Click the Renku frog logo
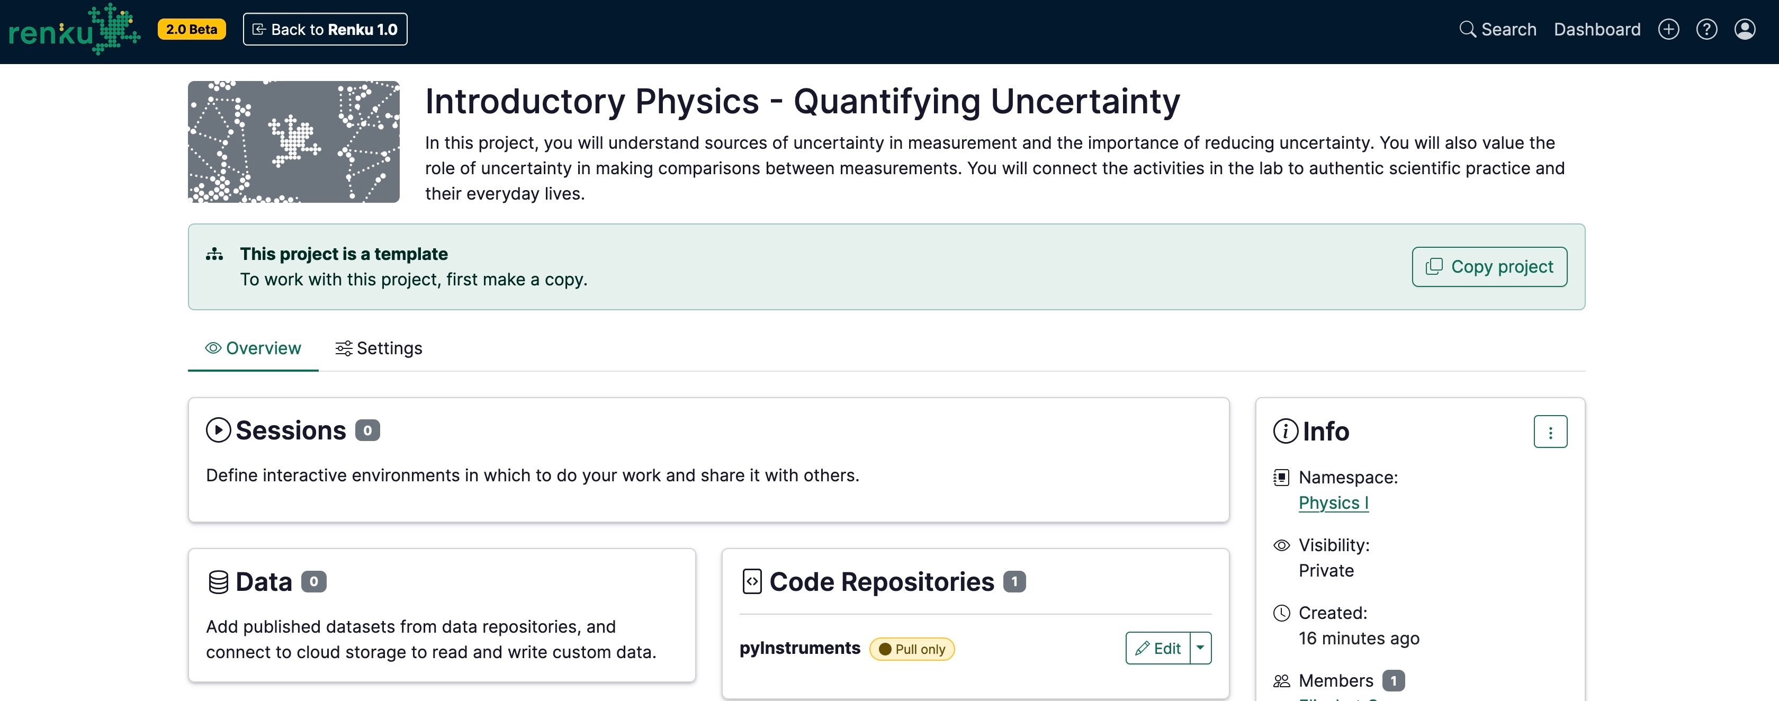The height and width of the screenshot is (701, 1779). coord(74,29)
